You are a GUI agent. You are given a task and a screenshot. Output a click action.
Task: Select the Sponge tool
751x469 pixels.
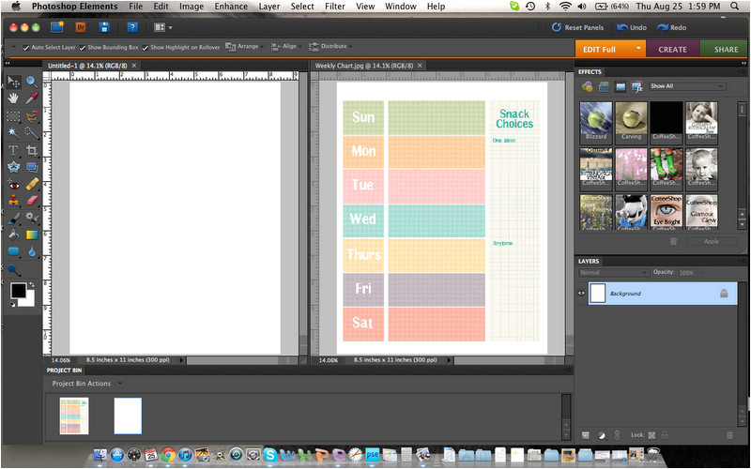13,270
